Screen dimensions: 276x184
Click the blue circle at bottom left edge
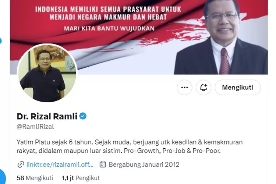pos(3,177)
